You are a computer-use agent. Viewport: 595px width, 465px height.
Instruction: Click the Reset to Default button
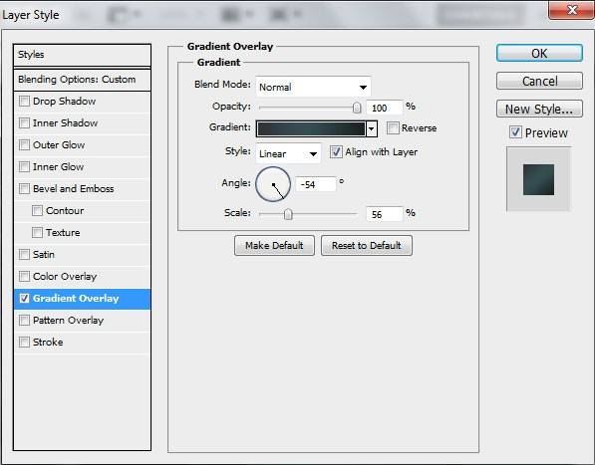[367, 246]
